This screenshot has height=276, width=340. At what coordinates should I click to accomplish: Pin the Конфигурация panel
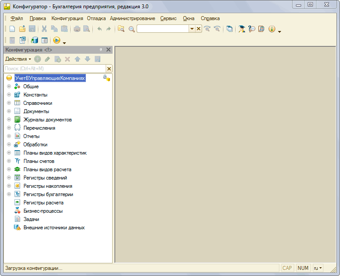pyautogui.click(x=101, y=50)
